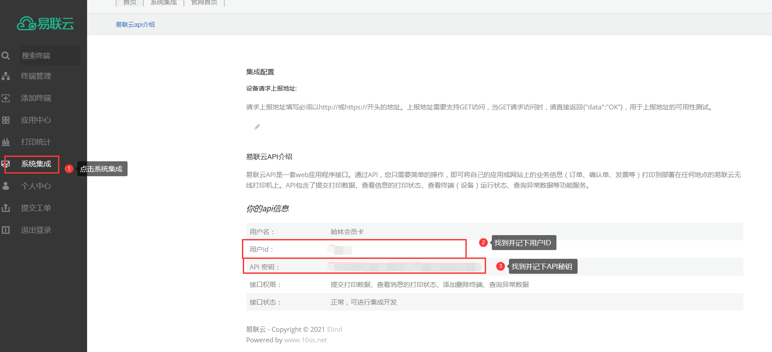The width and height of the screenshot is (772, 352).
Task: Open 应用中心 in the sidebar
Action: click(36, 120)
